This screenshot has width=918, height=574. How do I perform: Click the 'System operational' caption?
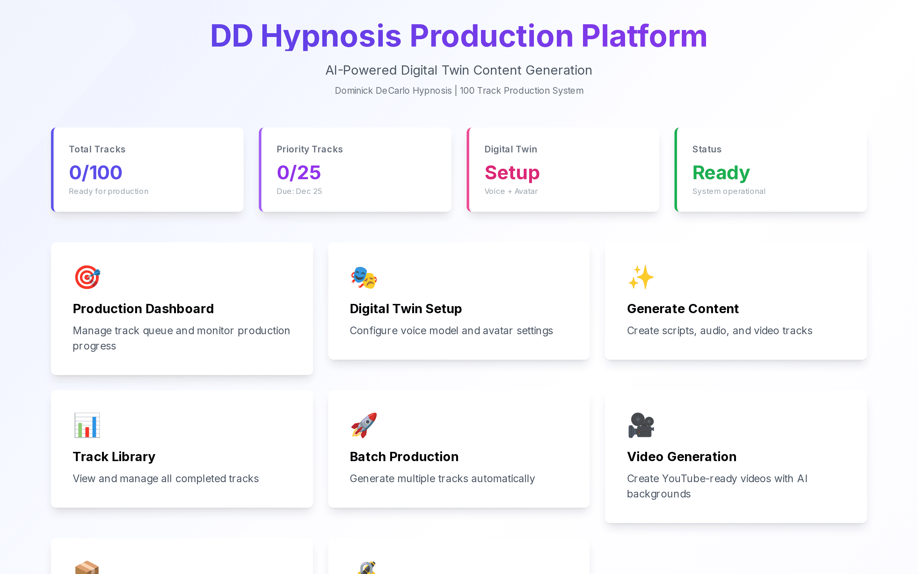(729, 191)
